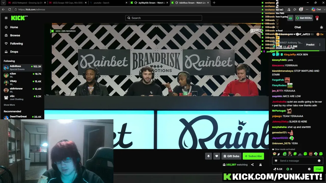Open Vitaly channel in Following list
The height and width of the screenshot is (183, 326).
tap(22, 82)
